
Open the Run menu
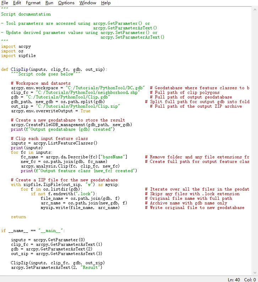tap(49, 3)
